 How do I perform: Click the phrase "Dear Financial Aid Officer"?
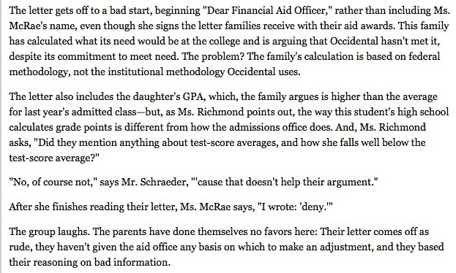(x=266, y=11)
